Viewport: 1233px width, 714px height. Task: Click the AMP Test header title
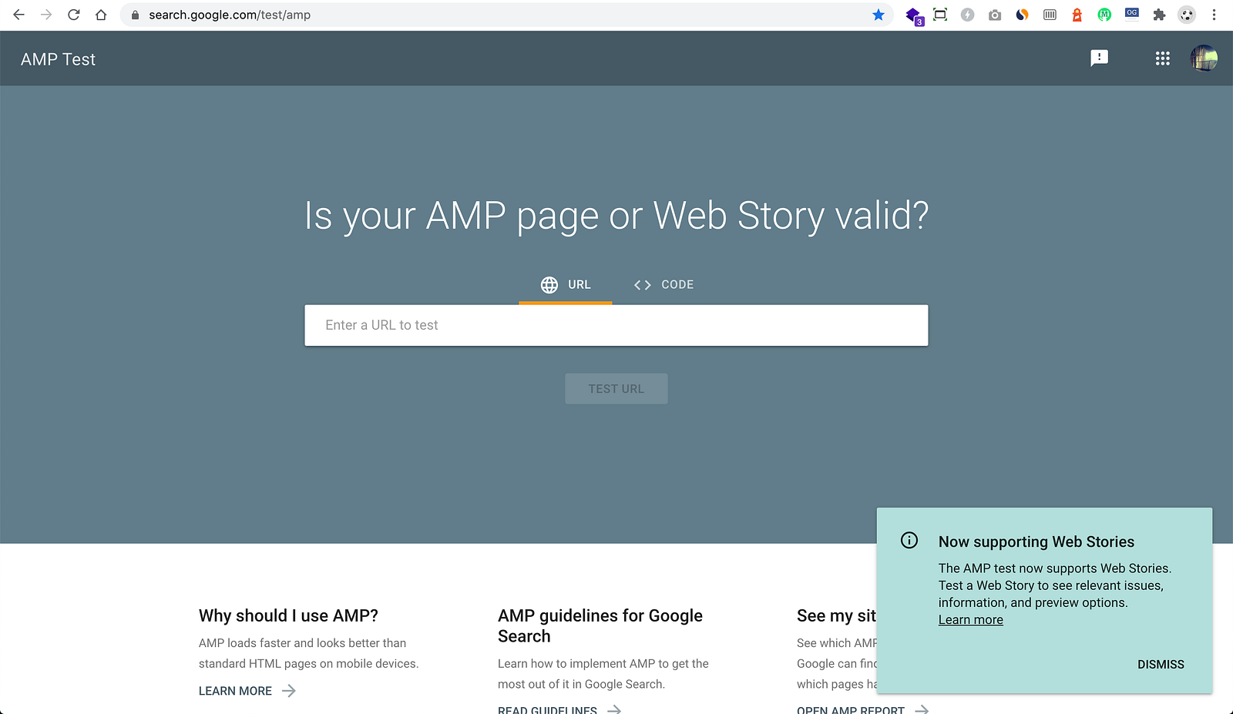coord(58,59)
